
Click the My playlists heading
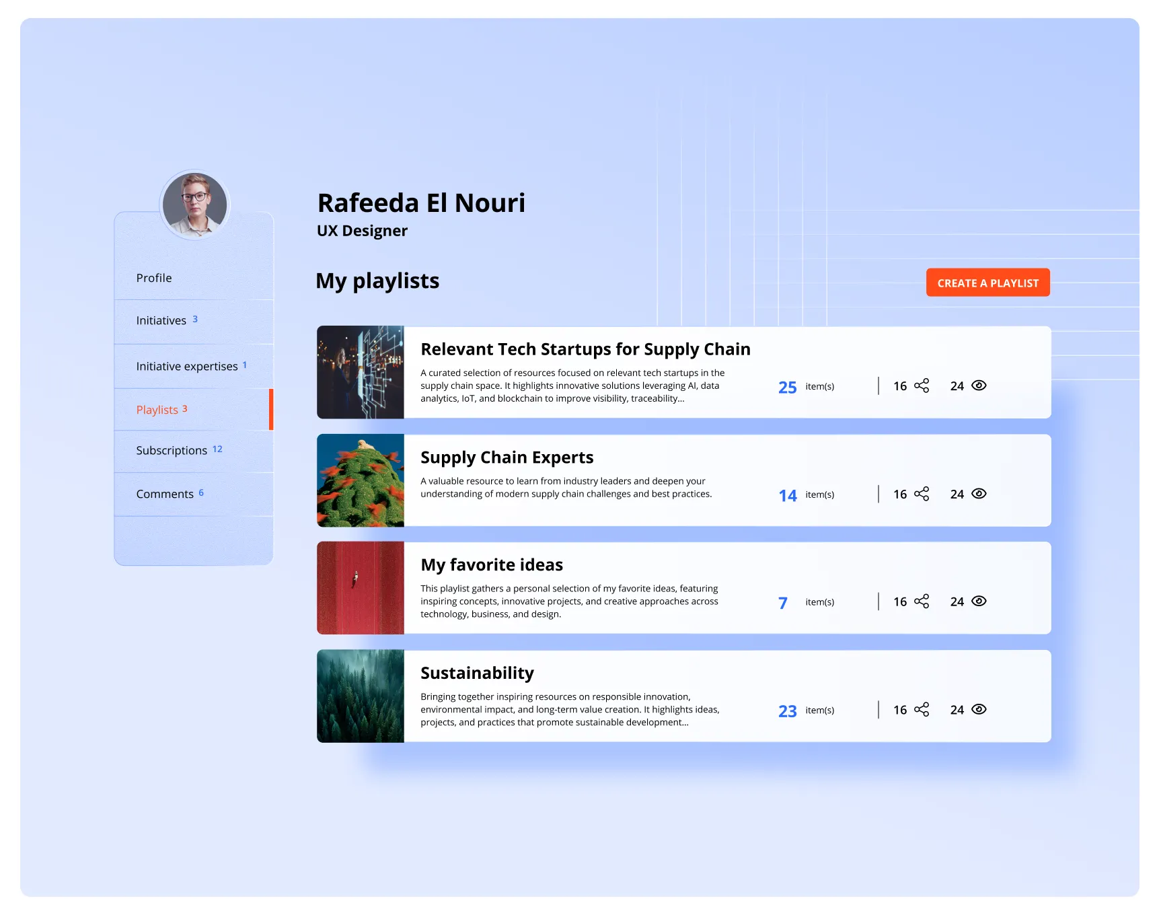377,281
